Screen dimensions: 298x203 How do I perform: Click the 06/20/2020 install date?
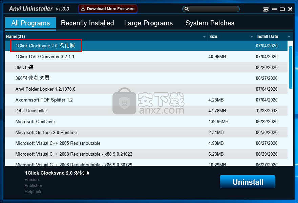267,67
